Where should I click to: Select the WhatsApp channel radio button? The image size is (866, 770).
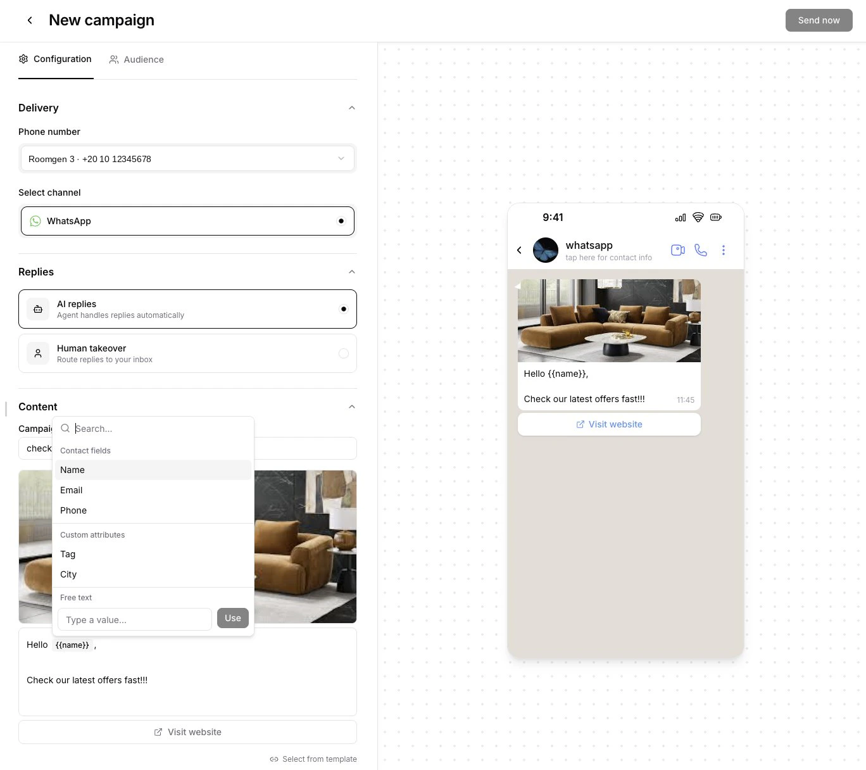[341, 221]
